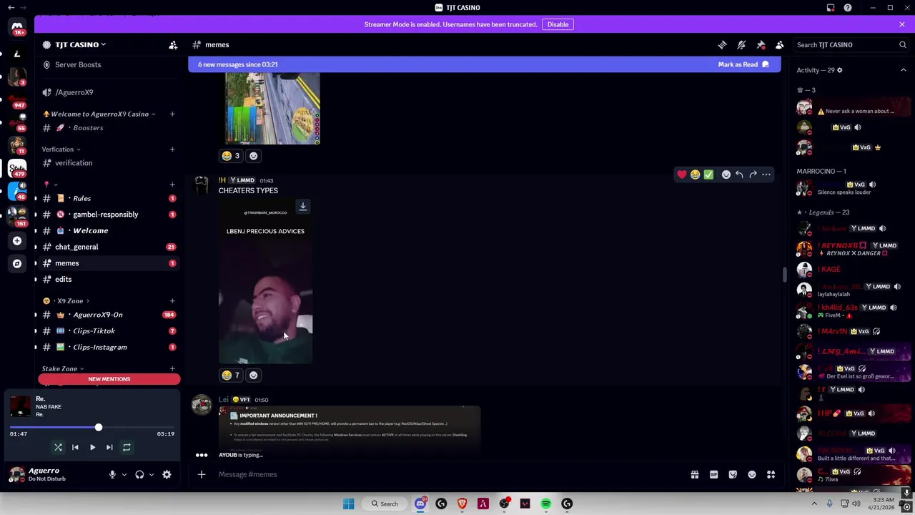
Task: Open more options on hovered message
Action: click(x=766, y=175)
